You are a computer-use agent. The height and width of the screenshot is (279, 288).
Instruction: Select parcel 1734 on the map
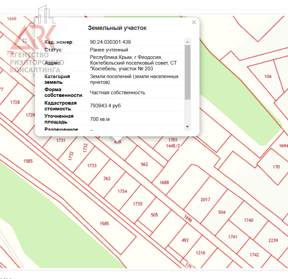click(x=122, y=191)
